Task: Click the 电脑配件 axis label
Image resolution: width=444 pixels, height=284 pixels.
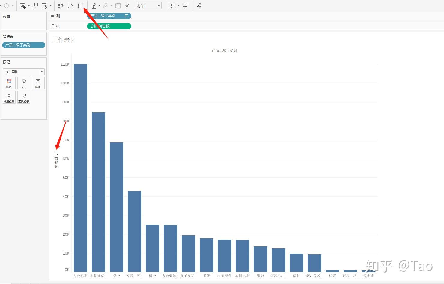Action: point(224,276)
